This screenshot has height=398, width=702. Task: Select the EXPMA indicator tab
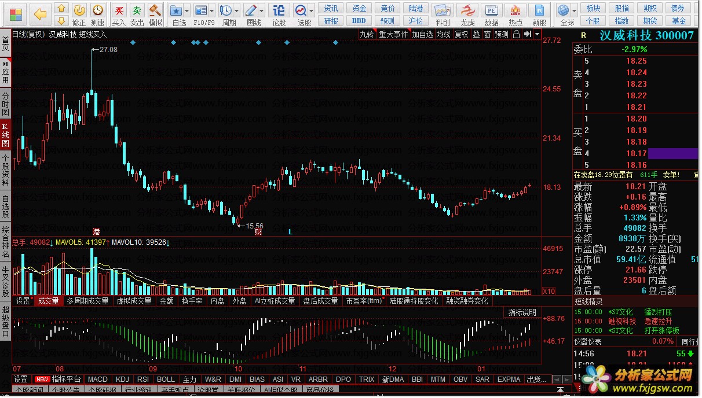509,379
